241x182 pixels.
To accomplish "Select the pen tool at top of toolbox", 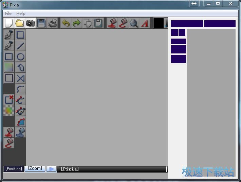I will (9, 35).
